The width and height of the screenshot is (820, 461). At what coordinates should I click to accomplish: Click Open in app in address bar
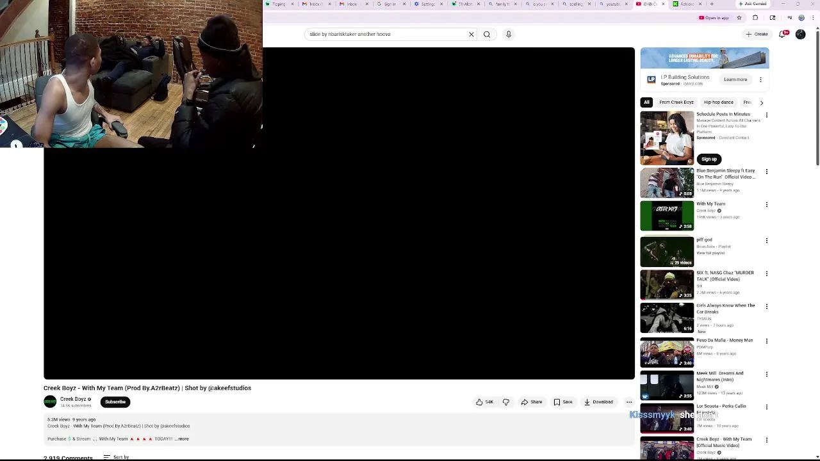(x=714, y=18)
